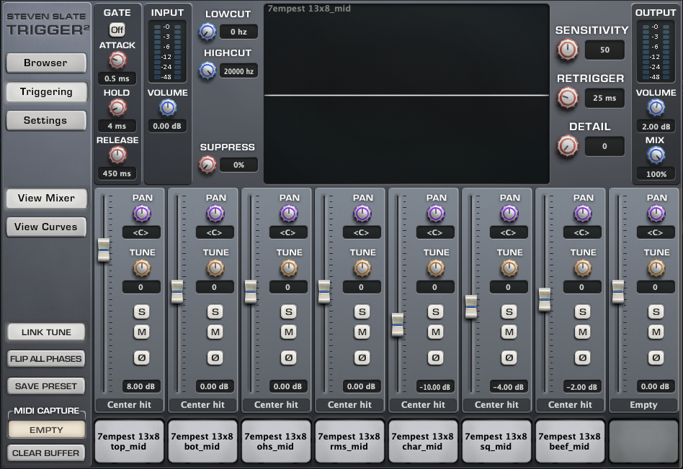Open Center hit selector on bot_mid channel
Viewport: 683px width, 469px height.
(x=202, y=404)
